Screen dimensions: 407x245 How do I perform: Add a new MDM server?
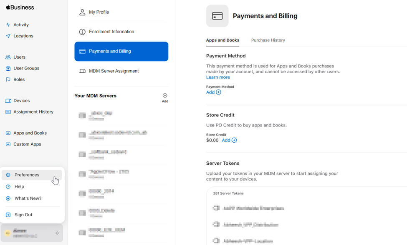(x=165, y=98)
